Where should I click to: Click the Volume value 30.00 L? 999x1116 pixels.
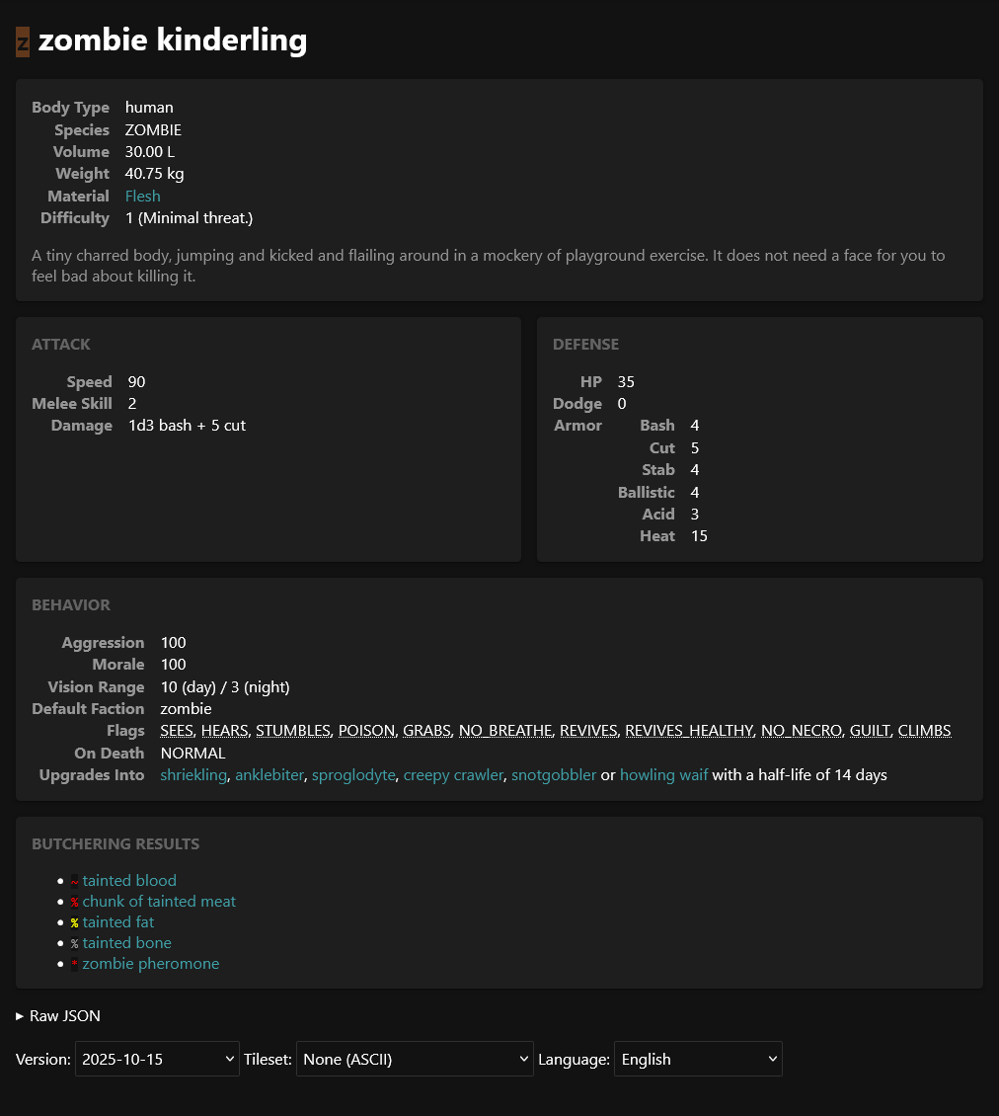click(x=149, y=152)
